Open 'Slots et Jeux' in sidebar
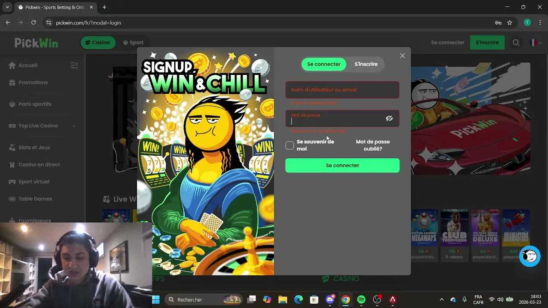 coord(34,148)
